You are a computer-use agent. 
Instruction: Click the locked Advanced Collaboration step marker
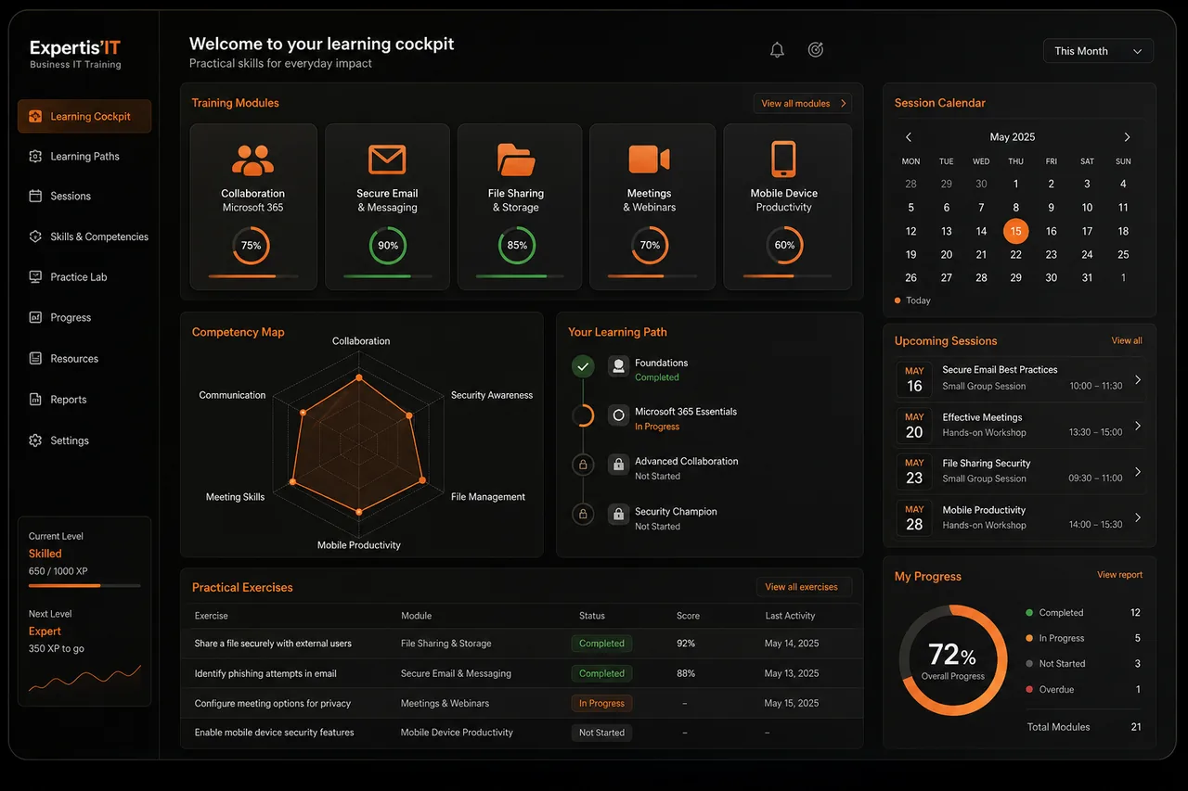click(x=583, y=464)
